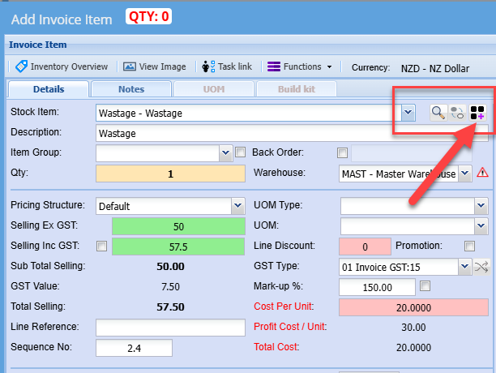The width and height of the screenshot is (496, 373).
Task: Click the Line Reference input field
Action: click(x=170, y=328)
